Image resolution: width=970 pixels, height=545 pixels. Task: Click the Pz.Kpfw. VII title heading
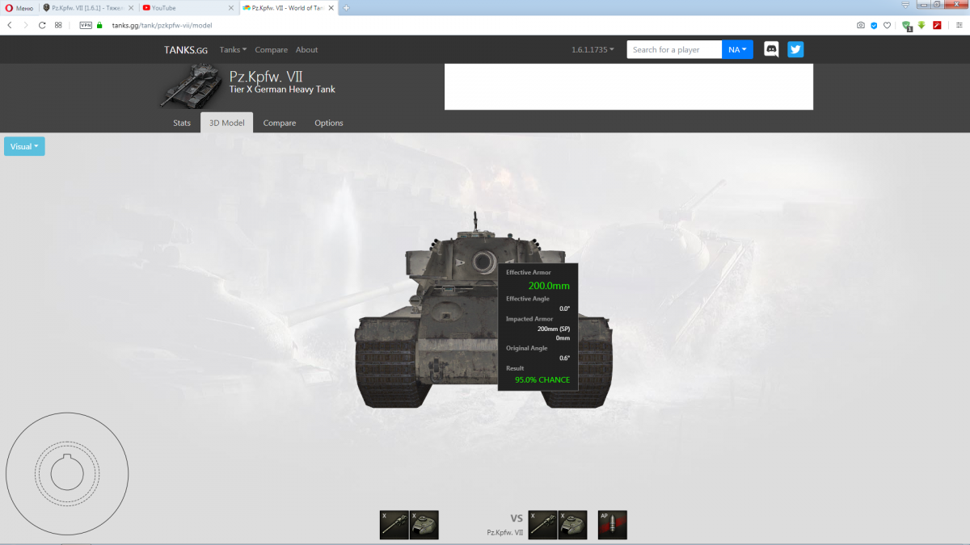[267, 76]
